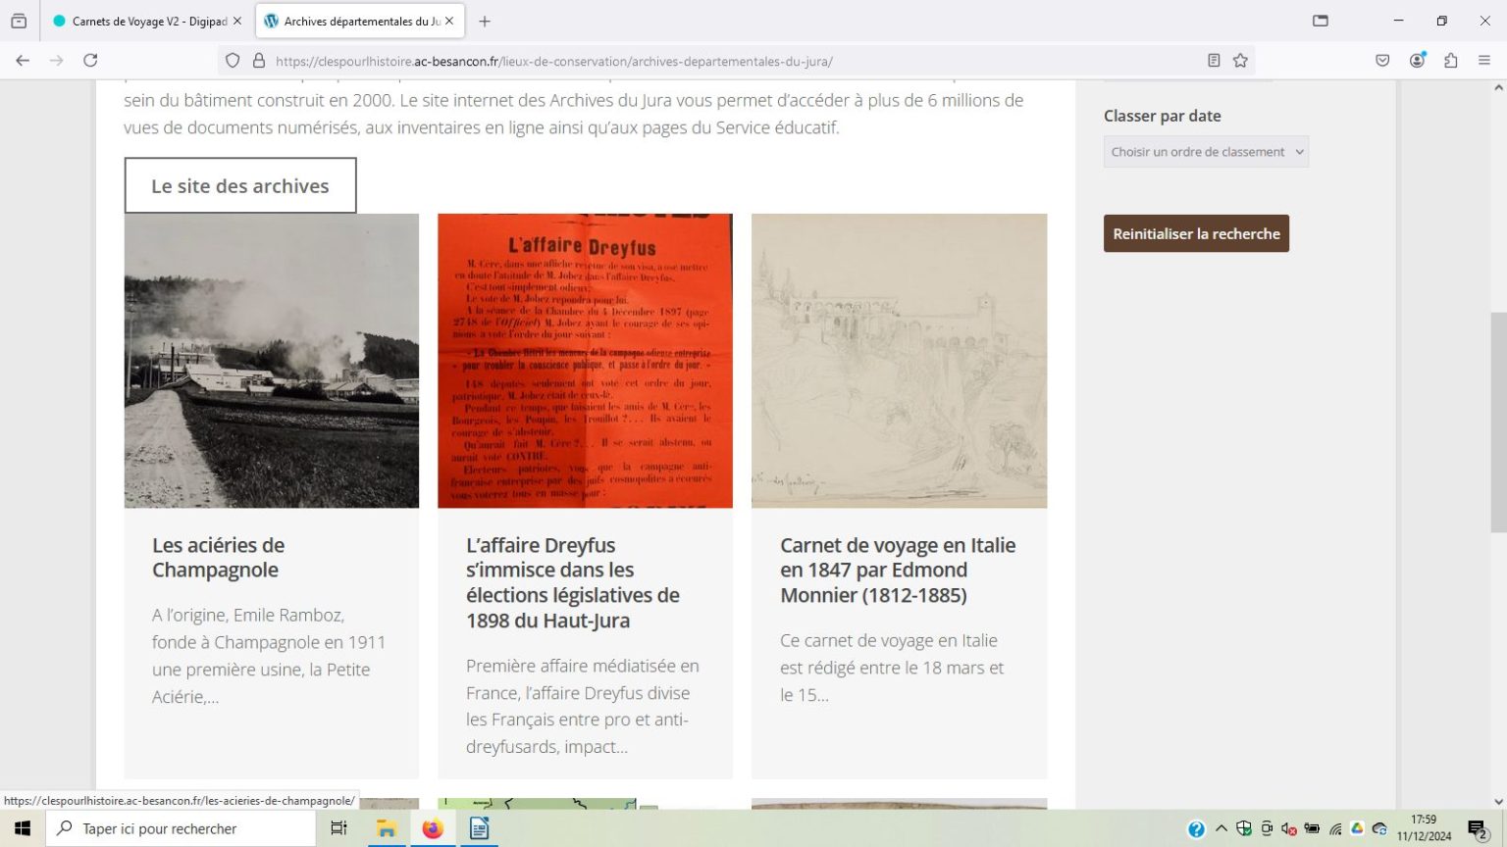Open the Pocket save icon

pos(1382,61)
